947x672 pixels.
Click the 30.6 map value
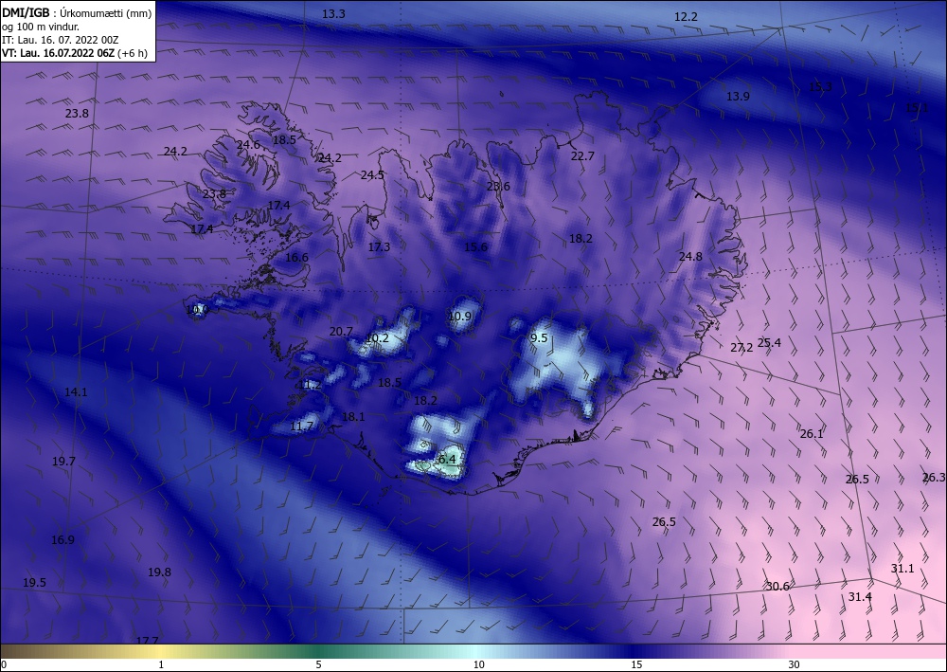tap(777, 586)
